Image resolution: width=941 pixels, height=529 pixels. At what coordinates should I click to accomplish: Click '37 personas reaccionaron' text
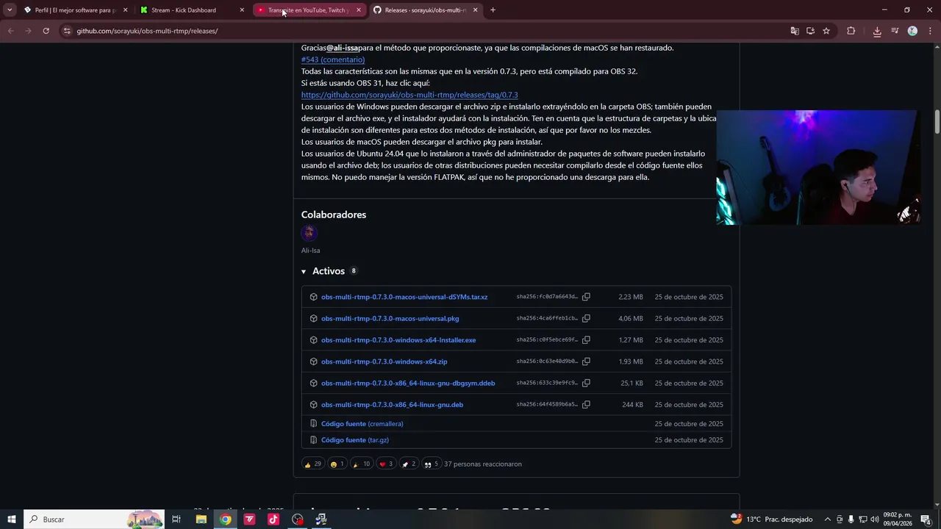[483, 464]
